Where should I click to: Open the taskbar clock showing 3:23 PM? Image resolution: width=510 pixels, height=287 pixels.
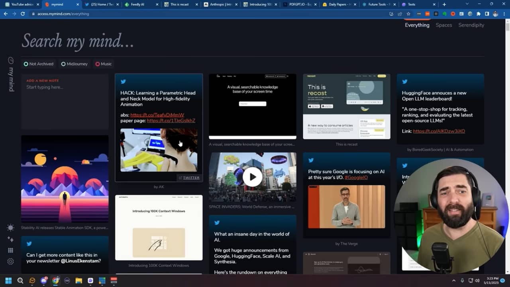491,281
